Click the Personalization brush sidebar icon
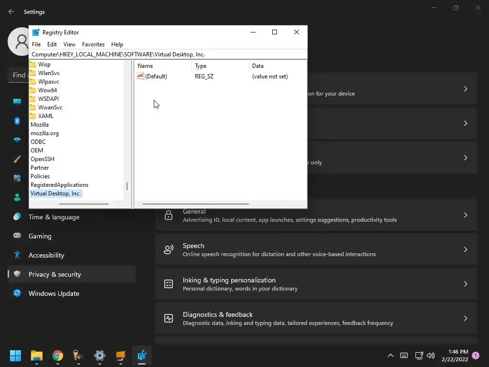This screenshot has height=367, width=489. coord(17,159)
